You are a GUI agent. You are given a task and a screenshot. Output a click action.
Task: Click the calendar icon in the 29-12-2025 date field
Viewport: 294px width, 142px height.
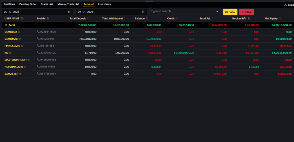pos(69,12)
